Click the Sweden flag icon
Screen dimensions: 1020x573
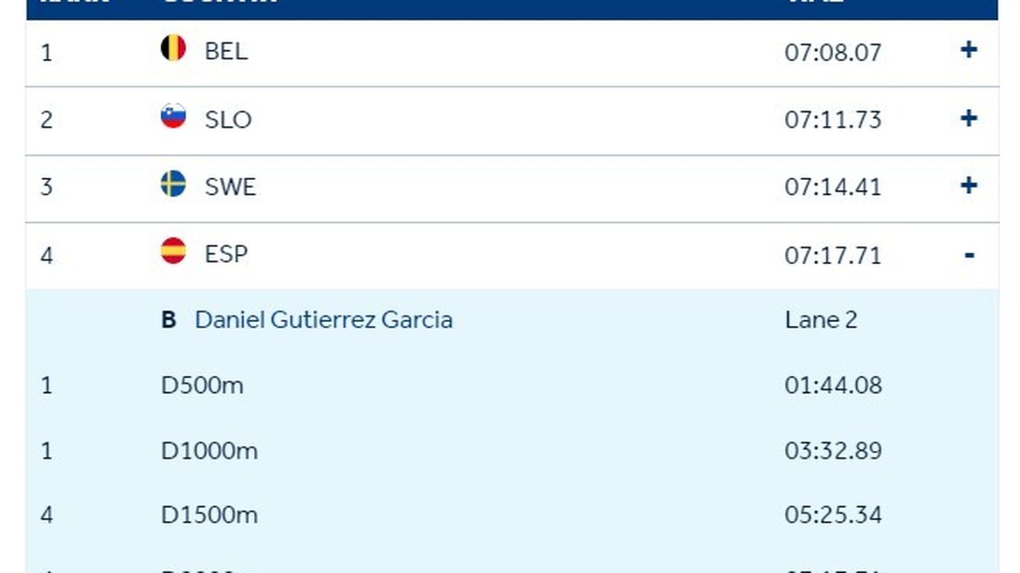click(x=173, y=184)
